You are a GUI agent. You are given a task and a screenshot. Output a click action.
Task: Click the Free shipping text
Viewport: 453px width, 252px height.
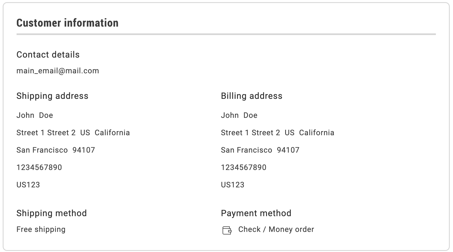[x=41, y=229]
